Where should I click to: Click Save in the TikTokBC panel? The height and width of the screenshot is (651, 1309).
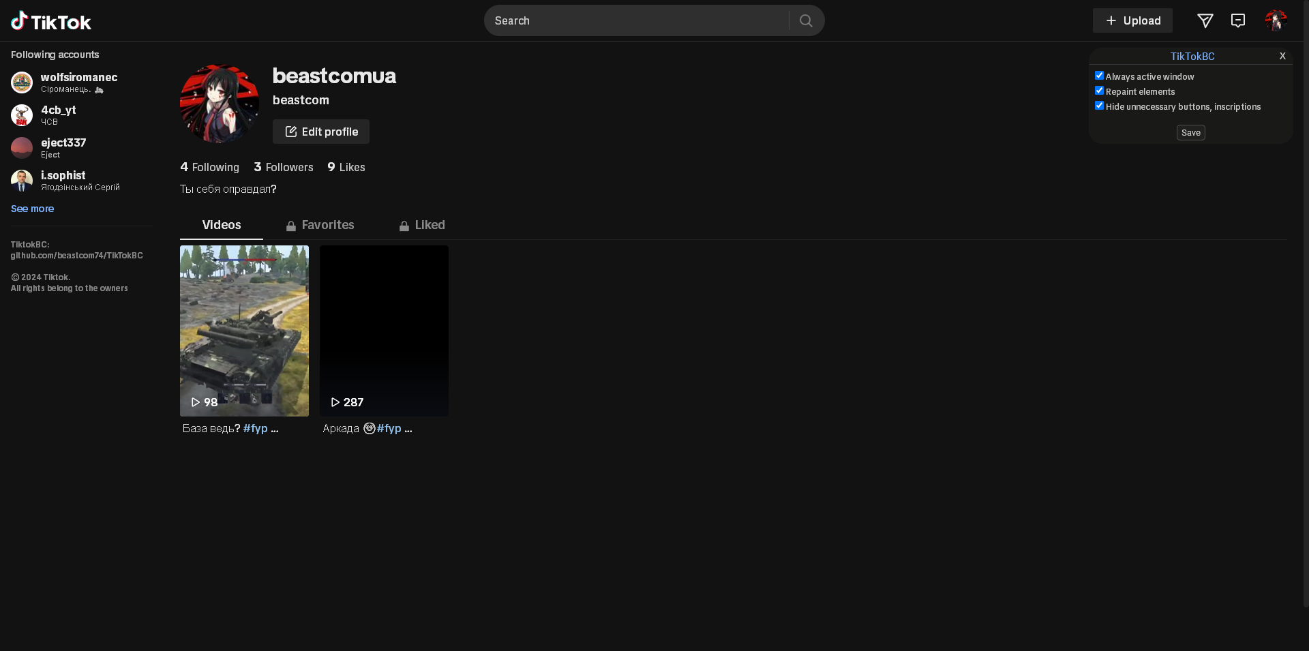[1190, 133]
